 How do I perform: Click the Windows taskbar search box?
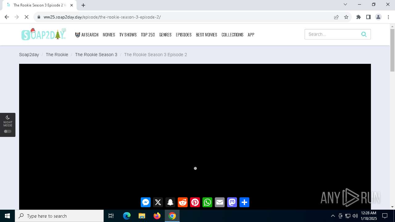(59, 216)
